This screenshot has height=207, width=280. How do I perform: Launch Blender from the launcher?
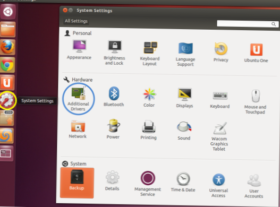click(6, 136)
